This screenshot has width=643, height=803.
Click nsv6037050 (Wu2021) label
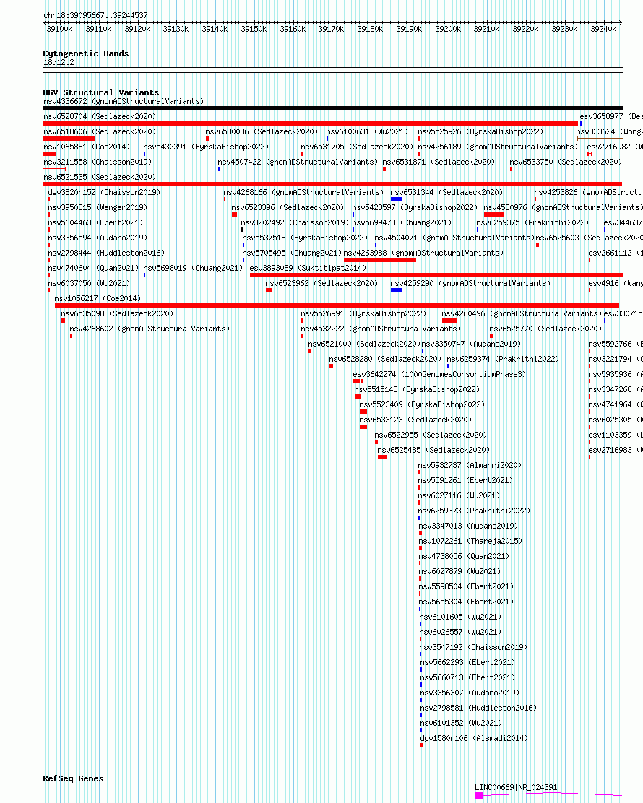89,284
